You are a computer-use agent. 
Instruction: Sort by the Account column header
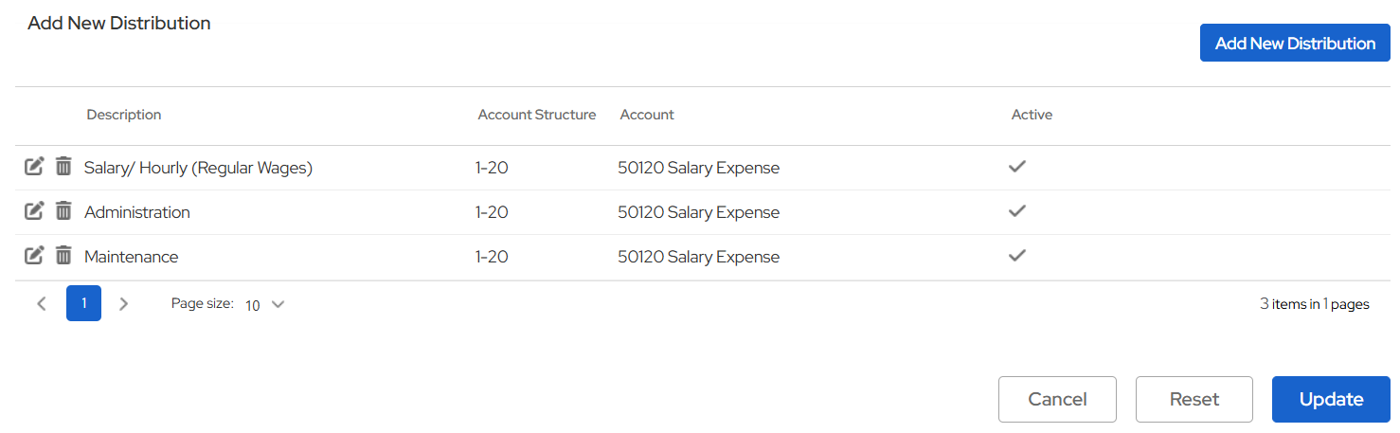click(647, 115)
